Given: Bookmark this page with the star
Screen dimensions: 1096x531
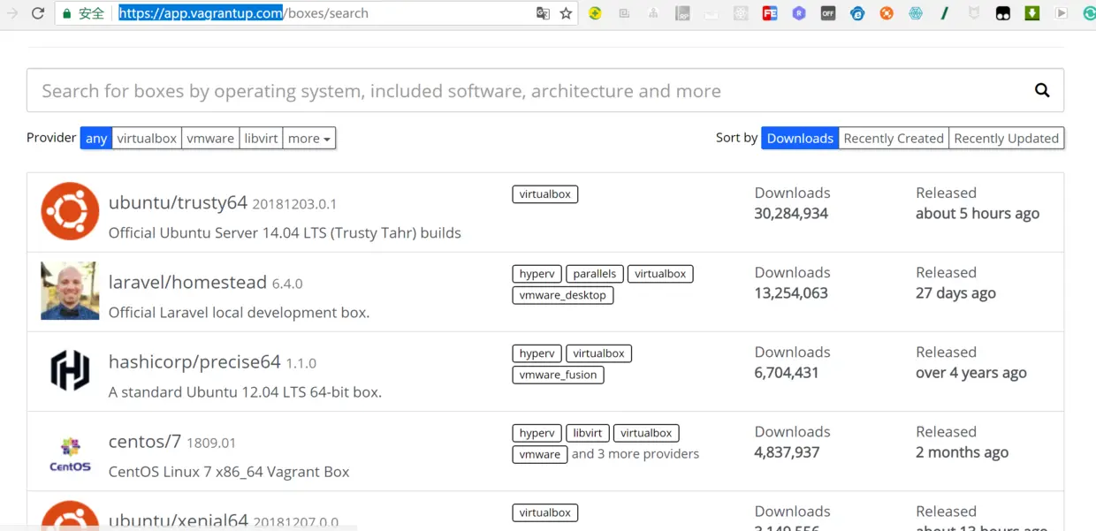Looking at the screenshot, I should tap(567, 13).
